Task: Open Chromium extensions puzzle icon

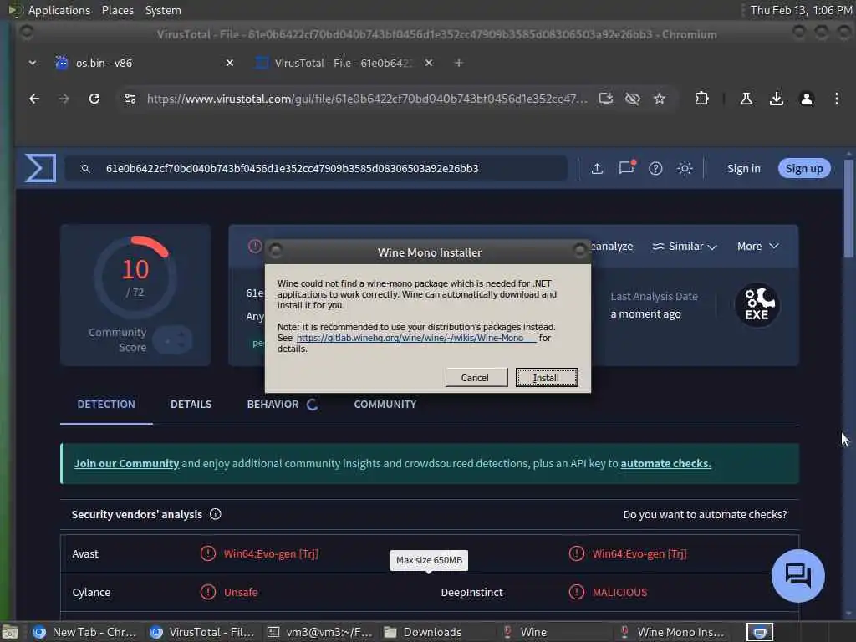Action: point(701,99)
